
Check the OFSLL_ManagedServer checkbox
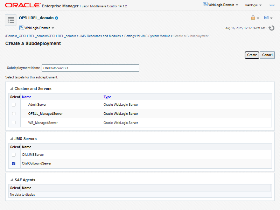pos(14,113)
